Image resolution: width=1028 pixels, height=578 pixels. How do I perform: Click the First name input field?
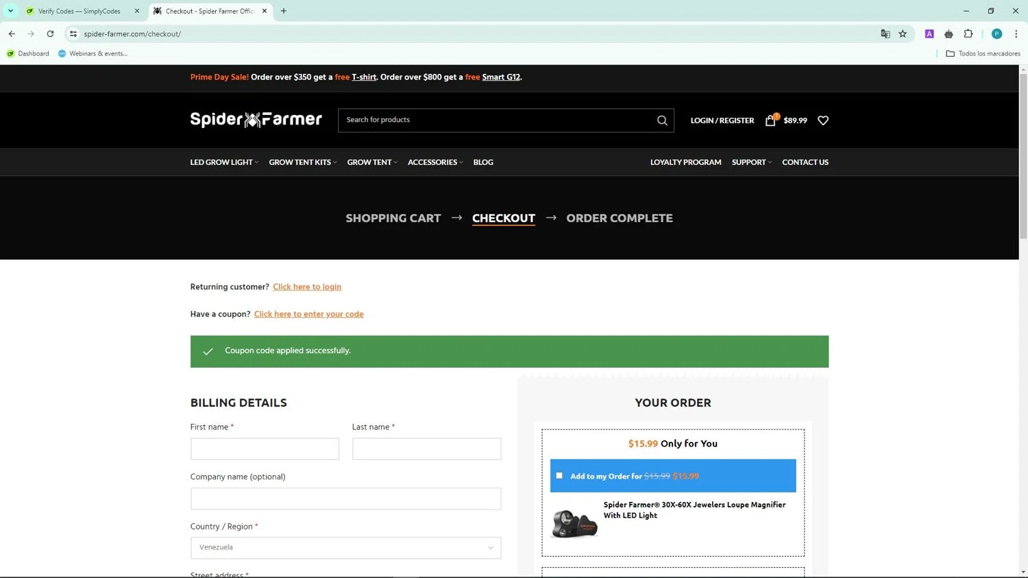pos(265,449)
